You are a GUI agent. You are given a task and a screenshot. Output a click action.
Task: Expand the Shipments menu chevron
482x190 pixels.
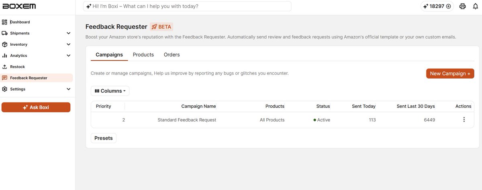point(68,33)
